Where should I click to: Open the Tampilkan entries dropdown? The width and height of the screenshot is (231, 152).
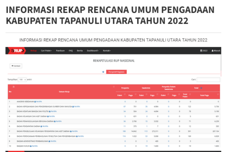(22, 79)
